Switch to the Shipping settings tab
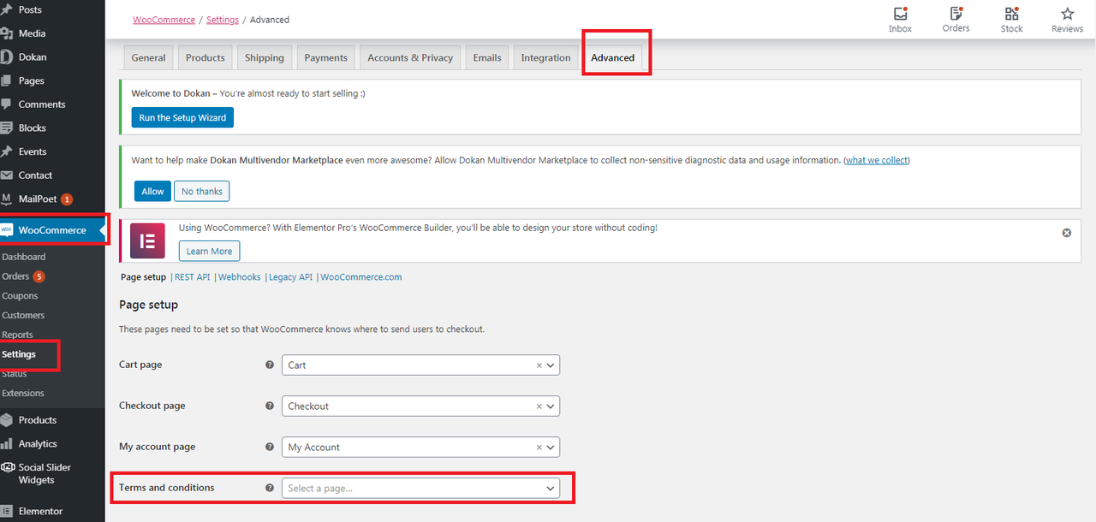The image size is (1096, 522). (x=265, y=57)
